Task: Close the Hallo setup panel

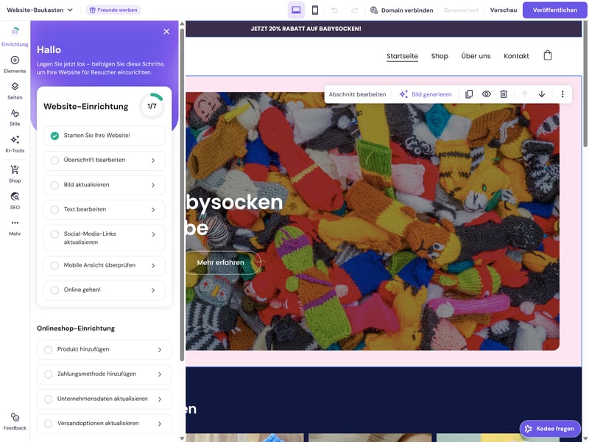Action: 166,32
